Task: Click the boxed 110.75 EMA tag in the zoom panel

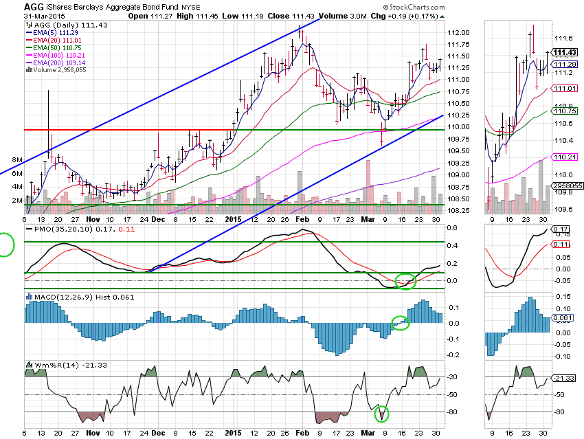Action: tap(565, 111)
